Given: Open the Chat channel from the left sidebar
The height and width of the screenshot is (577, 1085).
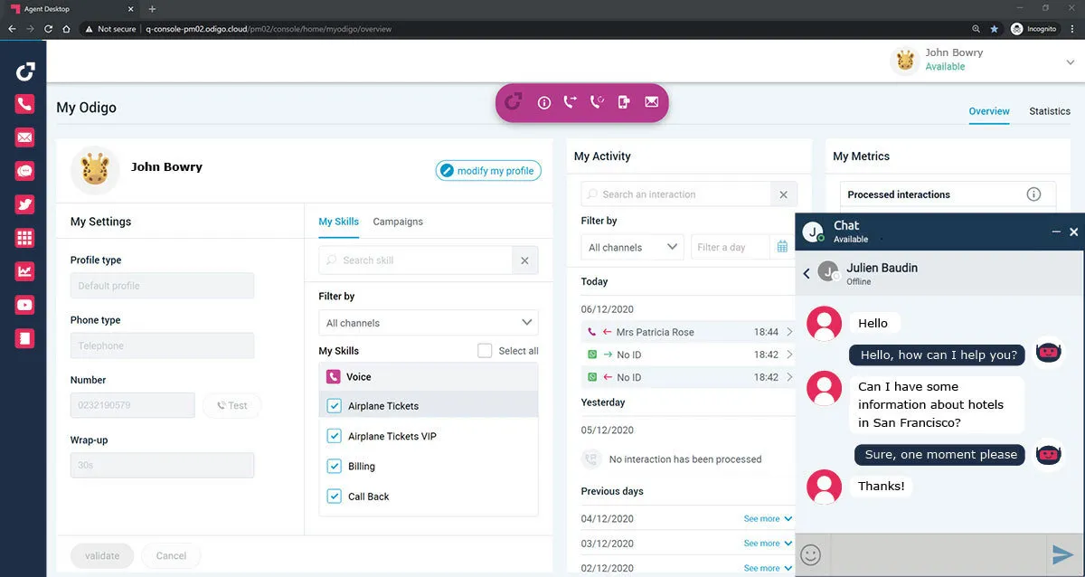Looking at the screenshot, I should coord(24,170).
